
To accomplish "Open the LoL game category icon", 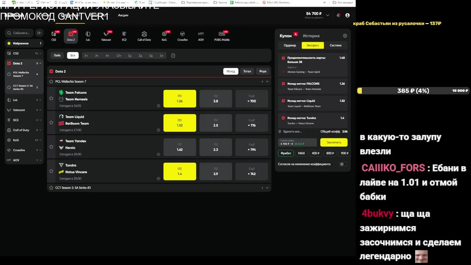I will (88, 36).
